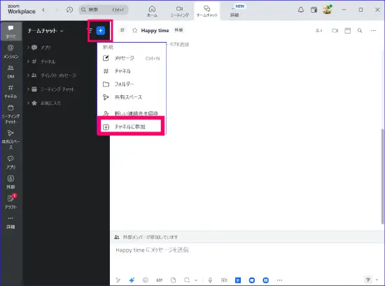Open the メンション sidebar icon
This screenshot has width=385, height=286.
(10, 52)
